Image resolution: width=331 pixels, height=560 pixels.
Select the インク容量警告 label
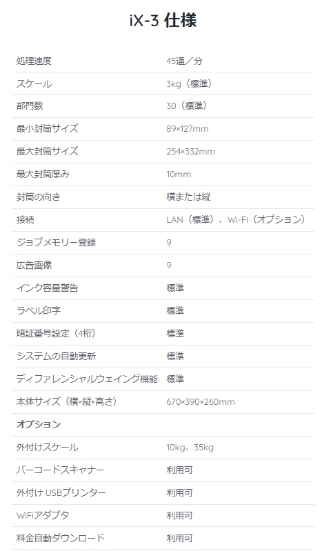(x=47, y=288)
